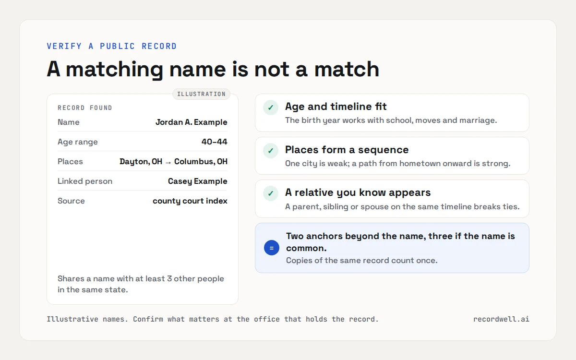Select the value 'Jordan A. Example'

pos(192,122)
